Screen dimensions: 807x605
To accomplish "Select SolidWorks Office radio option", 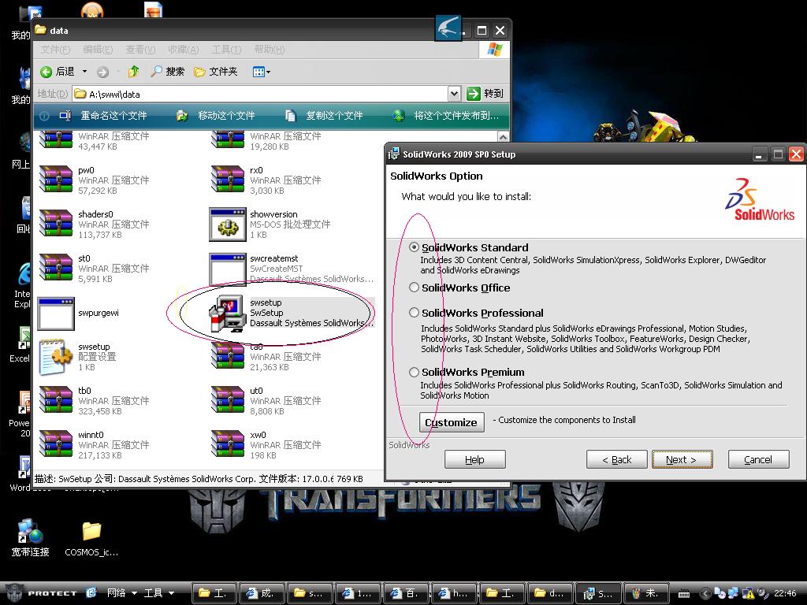I will coord(414,288).
